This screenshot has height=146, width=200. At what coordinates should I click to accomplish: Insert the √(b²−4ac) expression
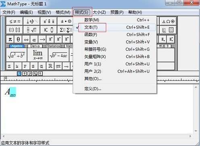(x=58, y=55)
